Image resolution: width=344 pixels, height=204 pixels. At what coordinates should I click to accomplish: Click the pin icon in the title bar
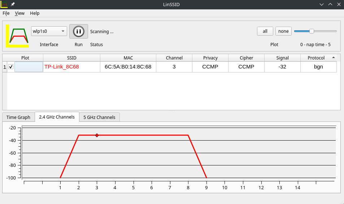click(x=13, y=4)
